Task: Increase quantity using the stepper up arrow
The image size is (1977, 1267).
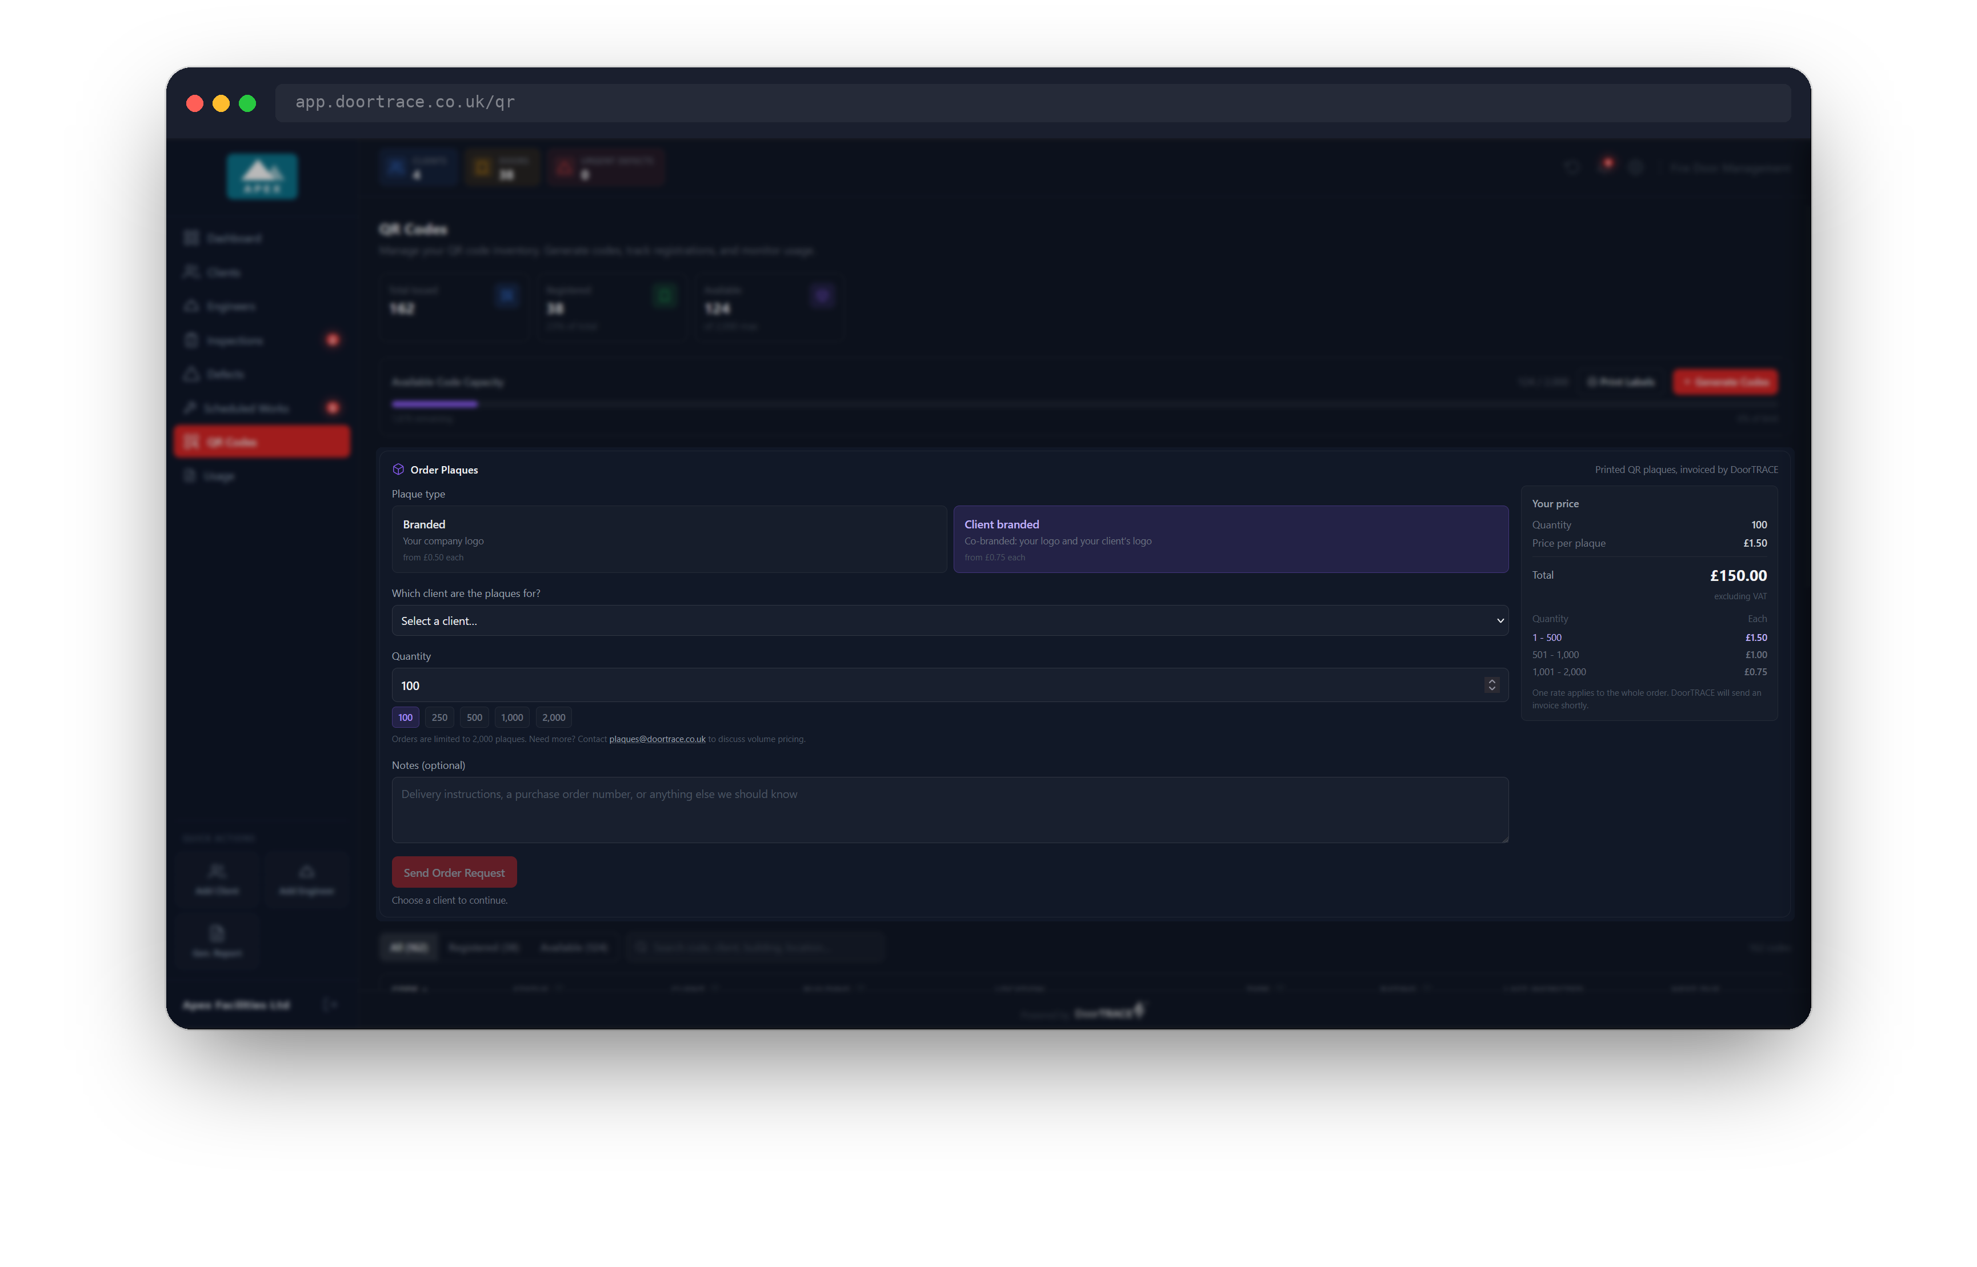Action: tap(1491, 681)
